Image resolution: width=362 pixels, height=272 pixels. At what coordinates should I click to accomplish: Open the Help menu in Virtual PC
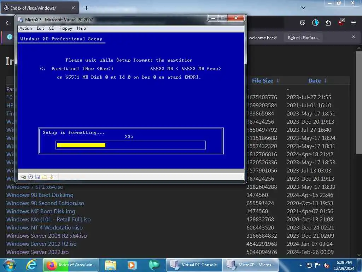pyautogui.click(x=81, y=28)
